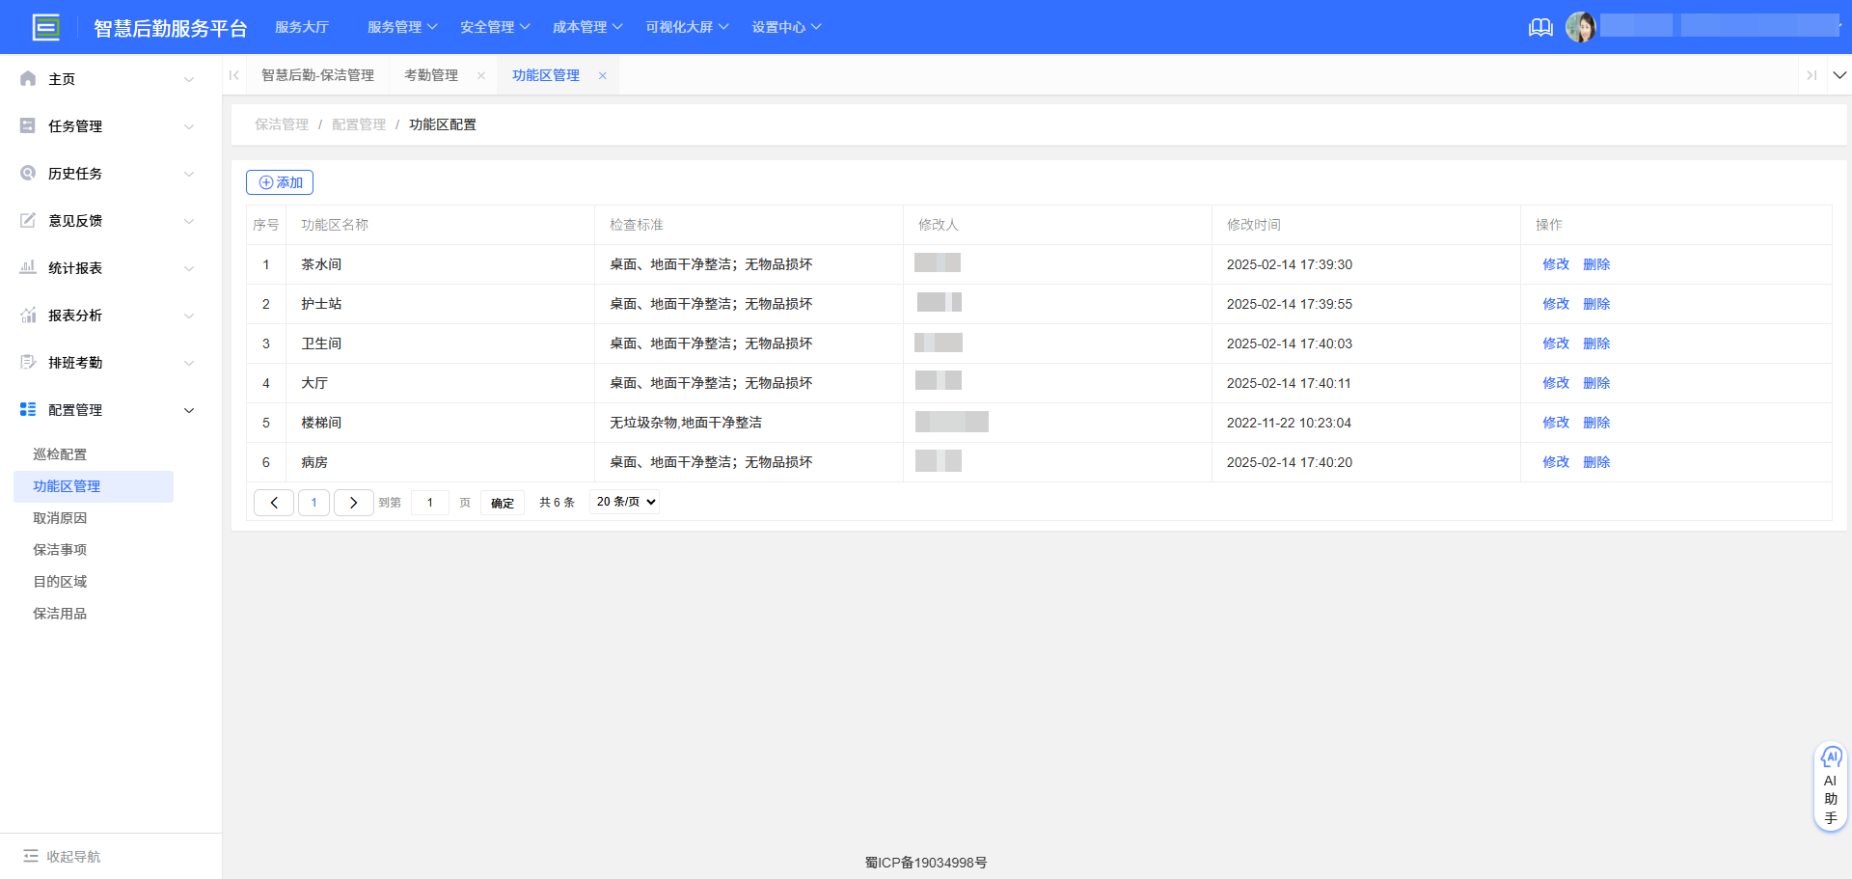This screenshot has width=1852, height=879.
Task: Select the 任务管理 sidebar icon
Action: [28, 125]
